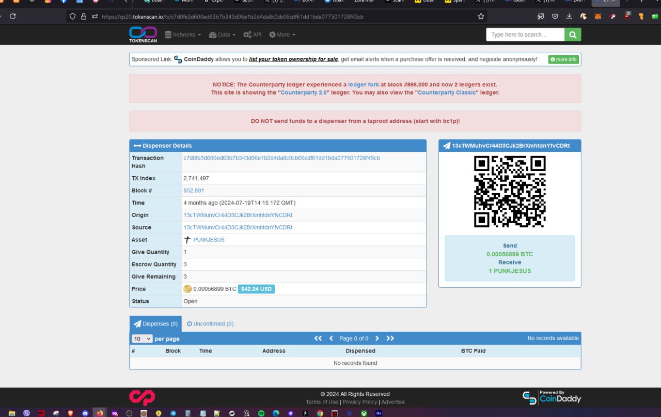The image size is (661, 417).
Task: Click the CoinDaddy logo in footer
Action: (552, 397)
